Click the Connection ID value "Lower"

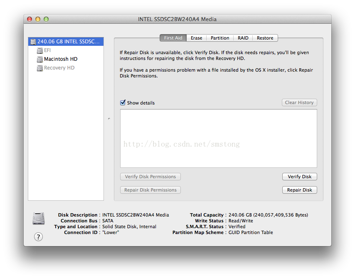pyautogui.click(x=111, y=232)
